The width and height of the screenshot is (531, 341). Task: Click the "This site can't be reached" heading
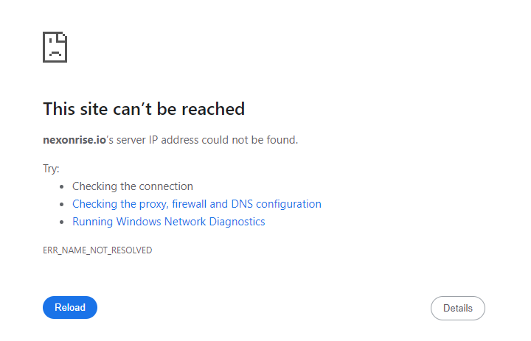[144, 109]
